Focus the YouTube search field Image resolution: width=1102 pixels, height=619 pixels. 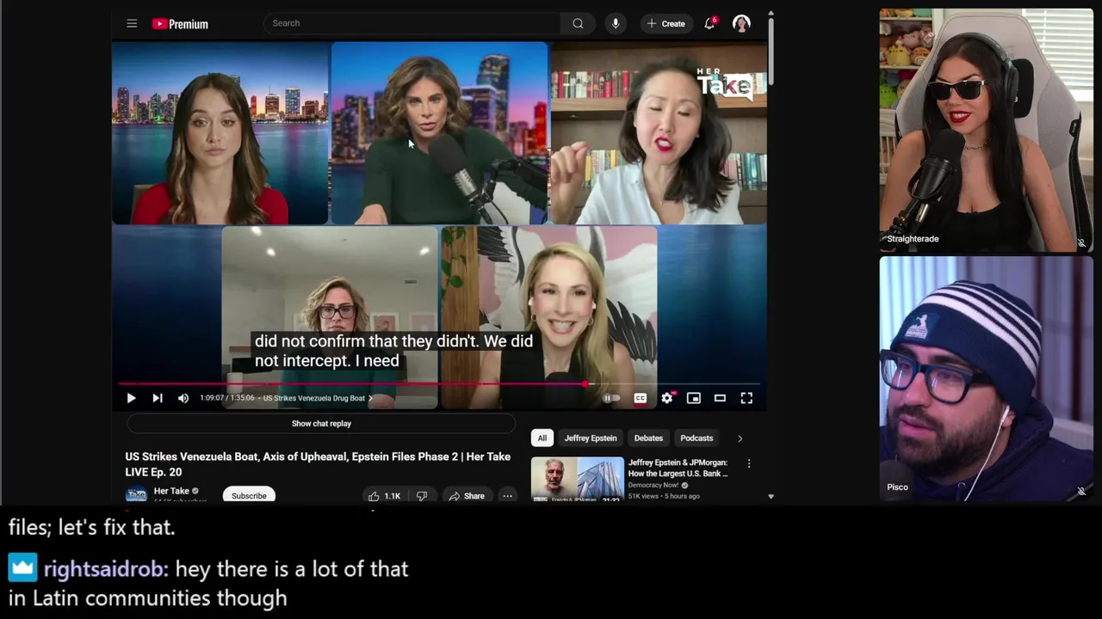pyautogui.click(x=412, y=23)
